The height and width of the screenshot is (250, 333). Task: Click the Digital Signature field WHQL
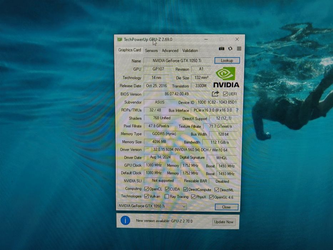pos(222,158)
